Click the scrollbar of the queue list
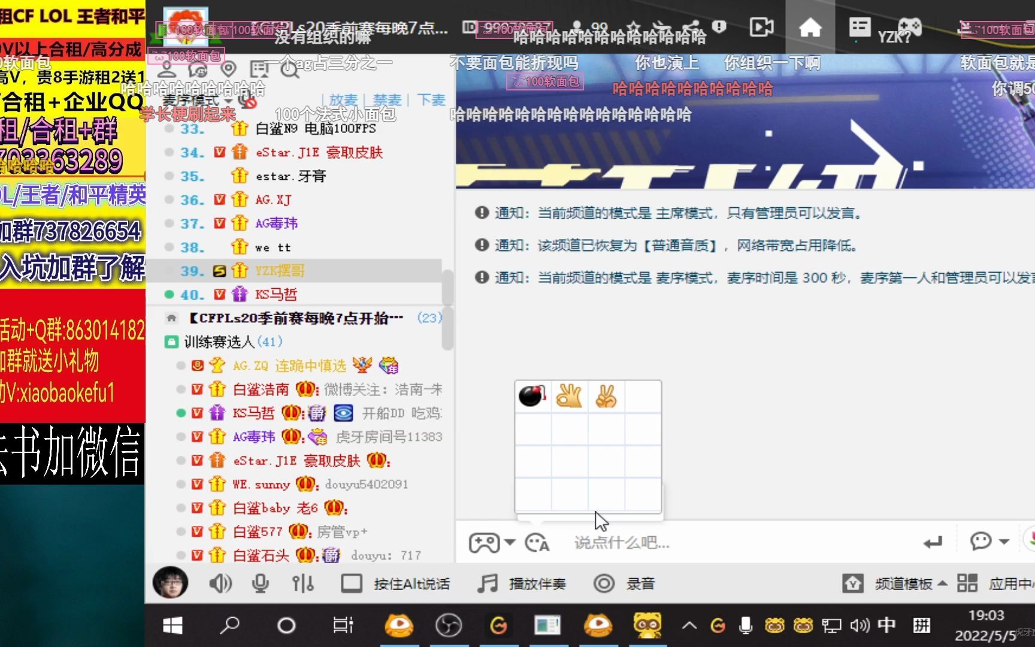 [x=447, y=288]
